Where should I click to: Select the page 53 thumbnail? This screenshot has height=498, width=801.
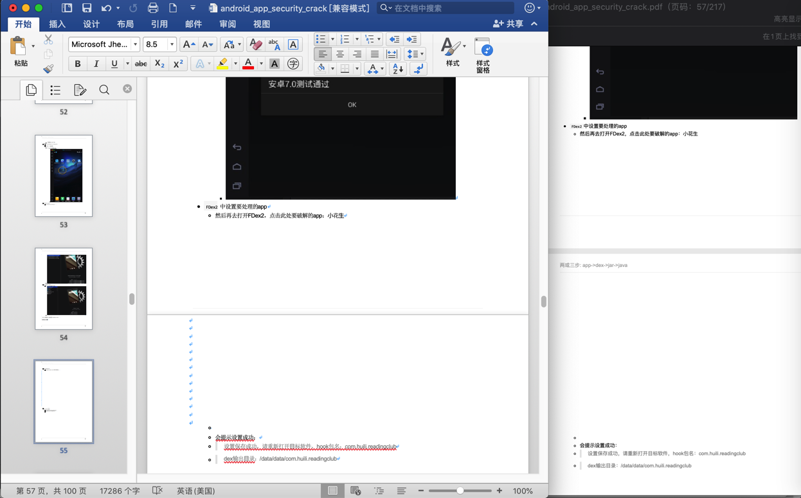coord(64,176)
